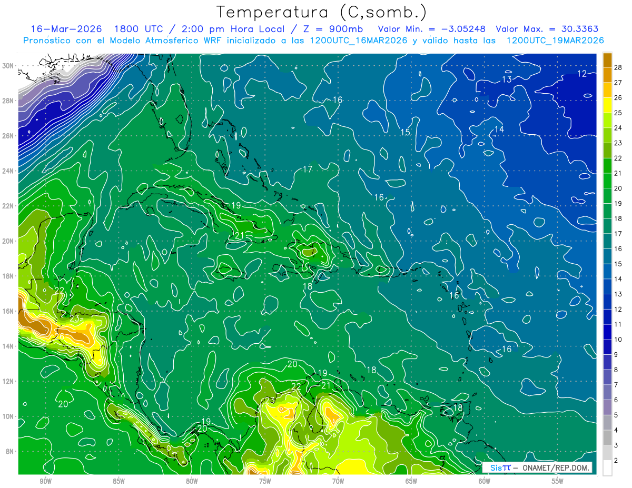The width and height of the screenshot is (632, 488).
Task: Click the map contour label "12" in the northeast
Action: click(582, 74)
